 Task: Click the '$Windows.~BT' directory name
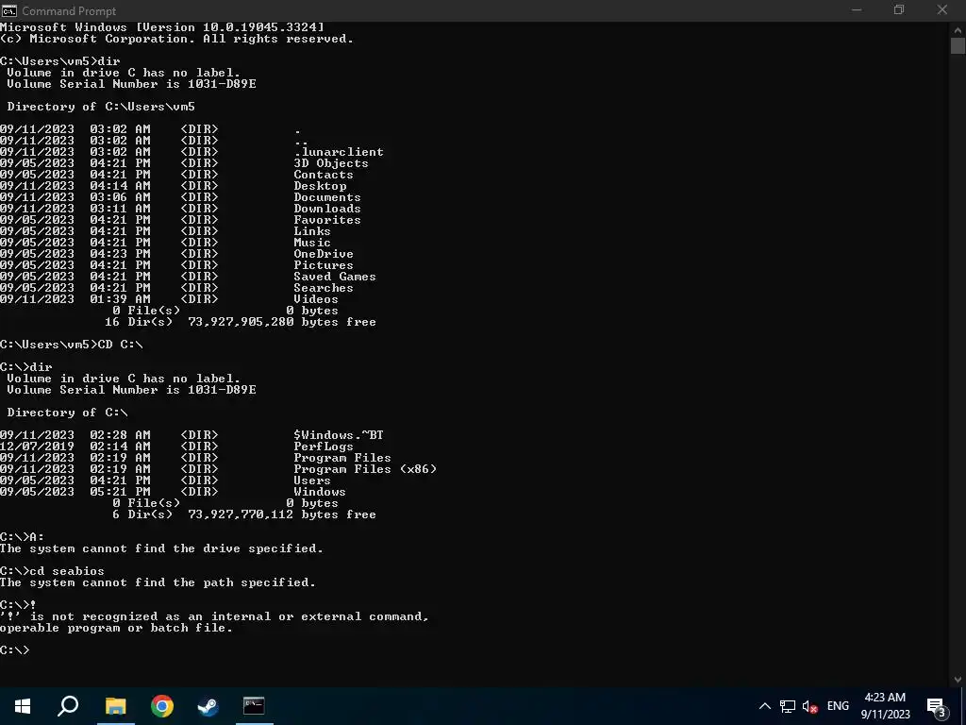click(x=339, y=435)
